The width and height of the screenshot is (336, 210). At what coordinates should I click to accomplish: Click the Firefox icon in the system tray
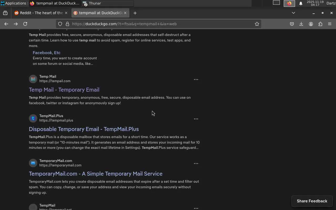pos(289,3)
